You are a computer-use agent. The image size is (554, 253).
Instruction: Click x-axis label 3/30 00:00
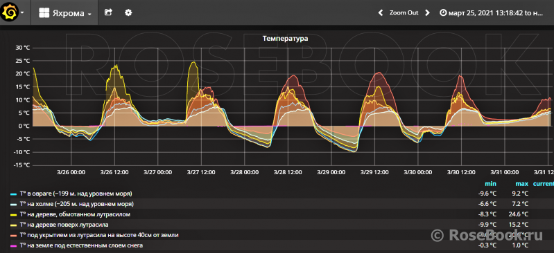pyautogui.click(x=418, y=172)
